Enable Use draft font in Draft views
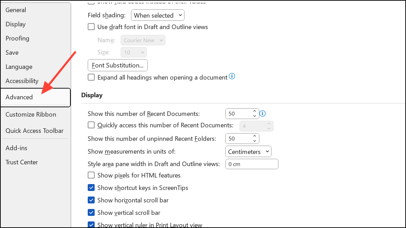Image resolution: width=406 pixels, height=228 pixels. [91, 27]
